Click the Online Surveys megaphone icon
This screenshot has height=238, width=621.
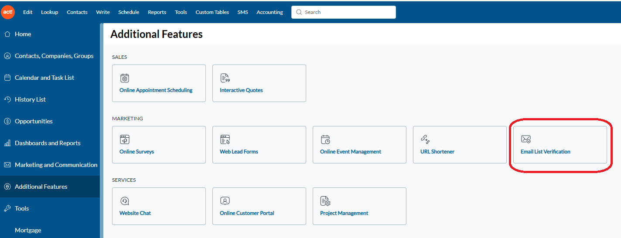pyautogui.click(x=125, y=139)
